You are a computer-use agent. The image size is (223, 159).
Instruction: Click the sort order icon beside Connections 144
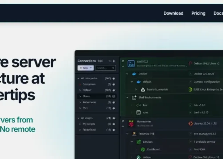(x=114, y=61)
